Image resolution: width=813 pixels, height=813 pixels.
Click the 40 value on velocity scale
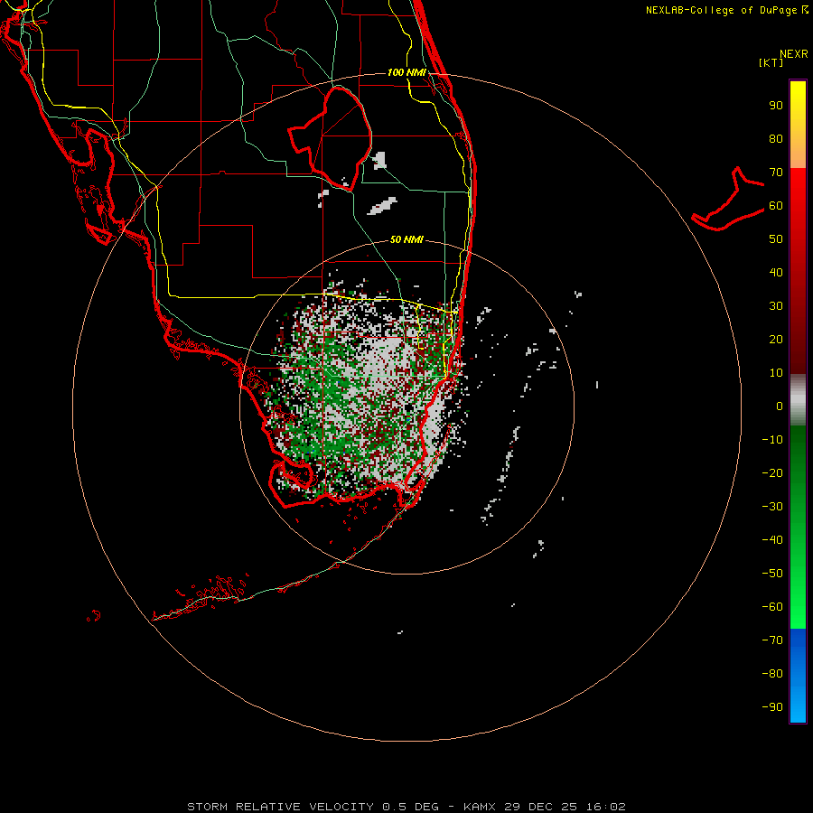tap(776, 272)
